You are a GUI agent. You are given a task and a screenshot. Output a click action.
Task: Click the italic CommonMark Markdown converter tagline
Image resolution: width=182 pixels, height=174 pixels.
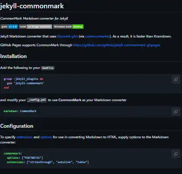tap(34, 18)
